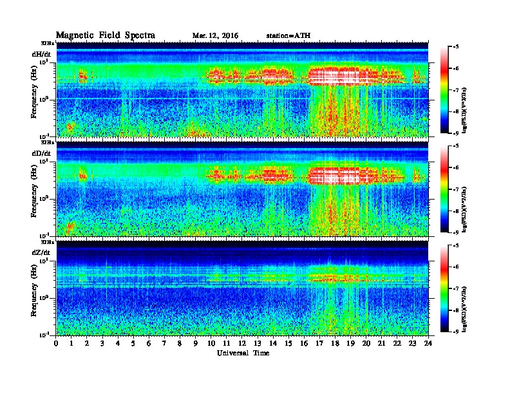Click hour "1" on the time axis
This screenshot has width=510, height=394.
(x=71, y=343)
